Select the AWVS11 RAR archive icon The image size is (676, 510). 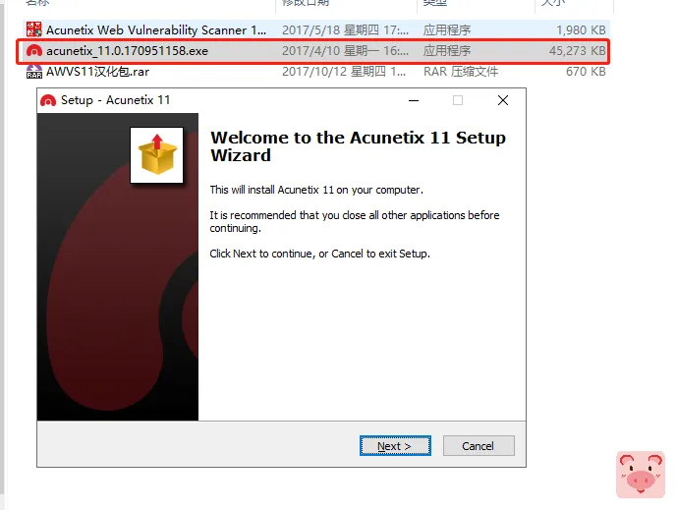pyautogui.click(x=34, y=72)
